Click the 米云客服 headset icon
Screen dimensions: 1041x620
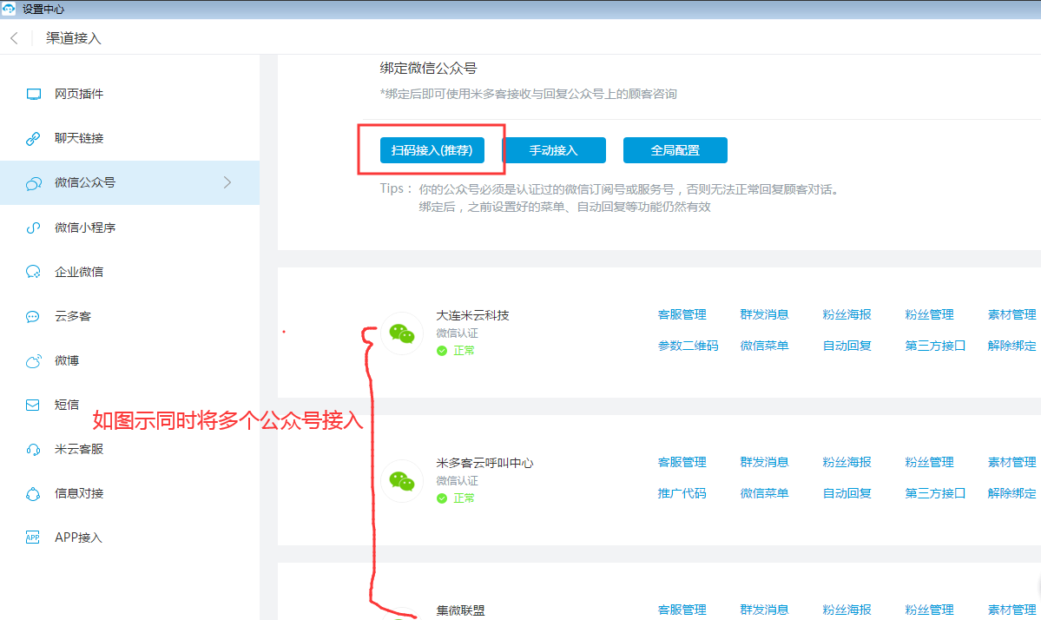tap(34, 449)
